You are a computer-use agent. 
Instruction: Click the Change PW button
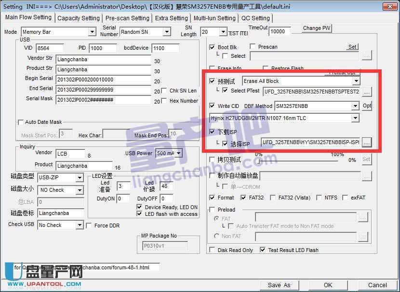[x=316, y=28]
